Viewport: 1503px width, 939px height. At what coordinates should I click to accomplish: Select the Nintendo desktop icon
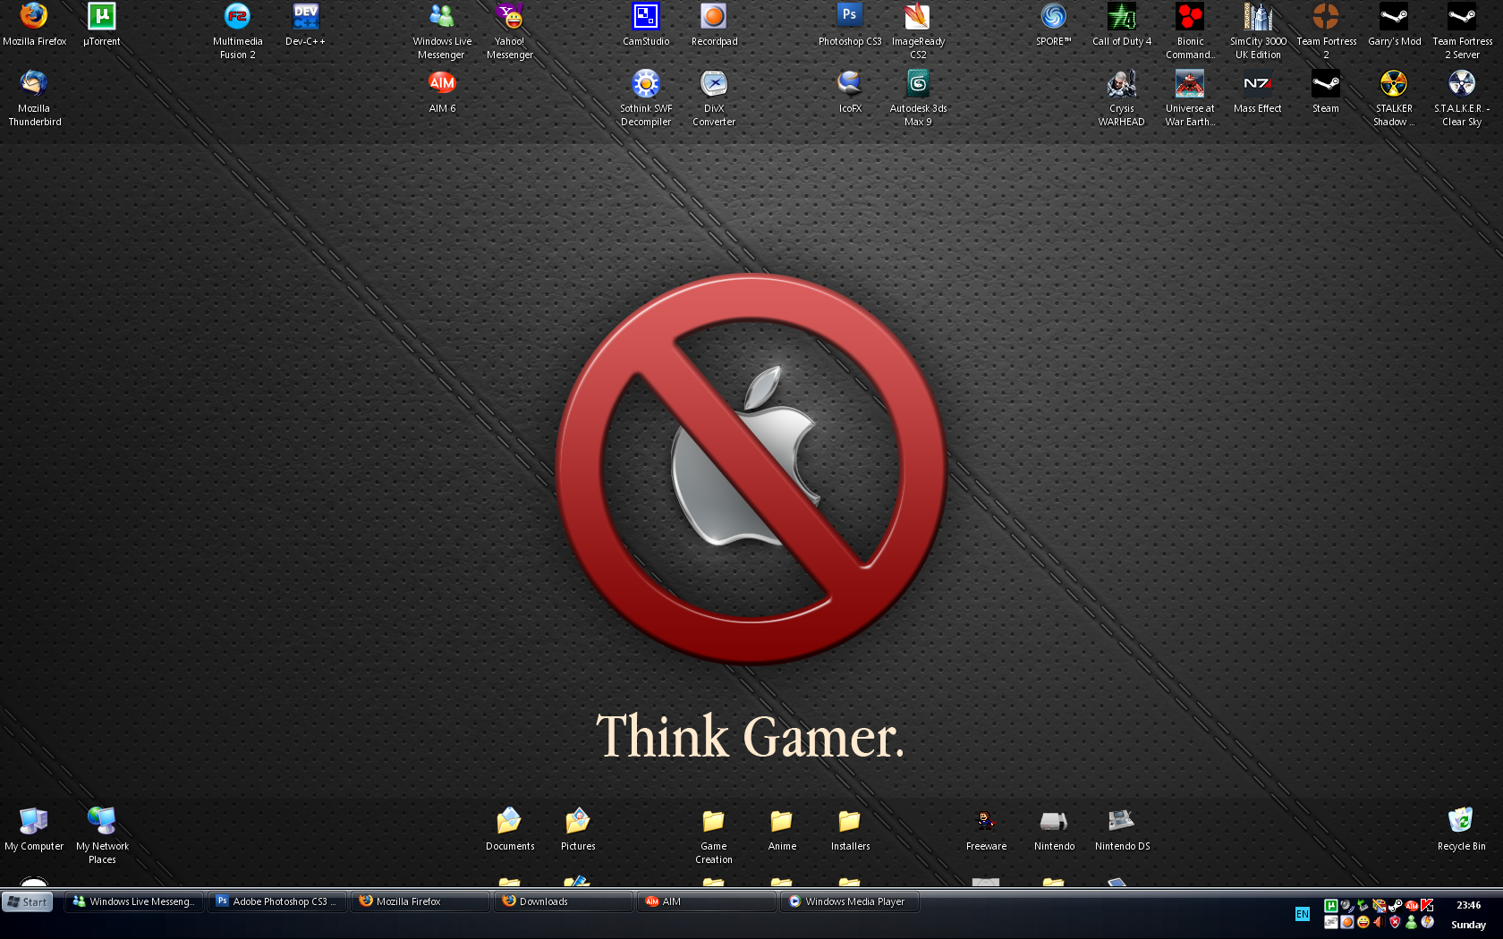[1054, 829]
